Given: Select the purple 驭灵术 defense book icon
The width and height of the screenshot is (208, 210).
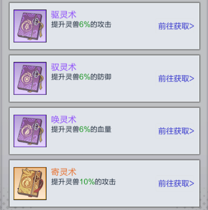Looking at the screenshot, I should tap(30, 78).
